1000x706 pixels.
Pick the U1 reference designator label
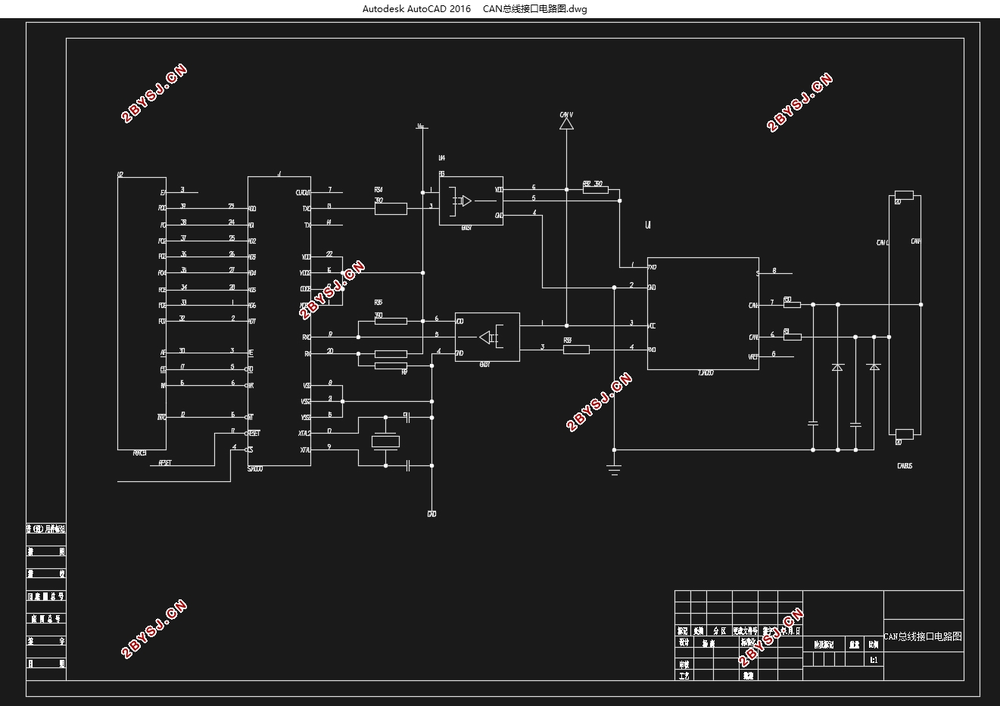(649, 225)
